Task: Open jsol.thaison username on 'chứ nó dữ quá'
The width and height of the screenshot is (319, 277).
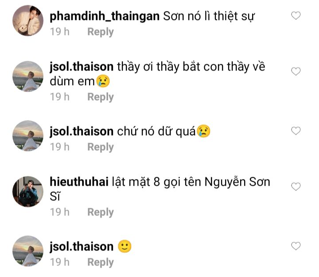Action: pos(82,132)
